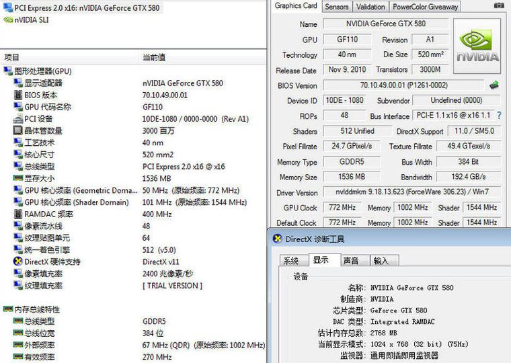511x363 pixels.
Task: Click the Bus Interface question mark icon
Action: click(499, 115)
